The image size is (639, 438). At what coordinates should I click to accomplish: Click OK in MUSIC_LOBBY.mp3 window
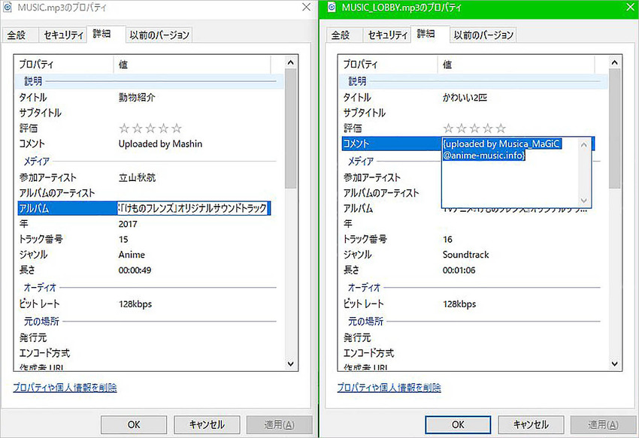(458, 424)
